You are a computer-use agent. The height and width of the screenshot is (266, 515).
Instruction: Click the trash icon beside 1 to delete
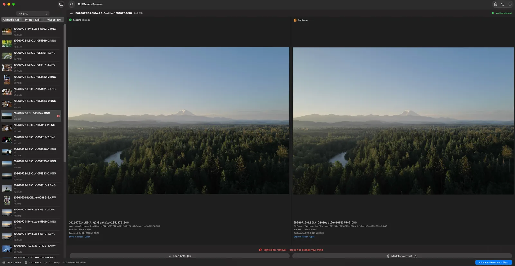pos(26,262)
